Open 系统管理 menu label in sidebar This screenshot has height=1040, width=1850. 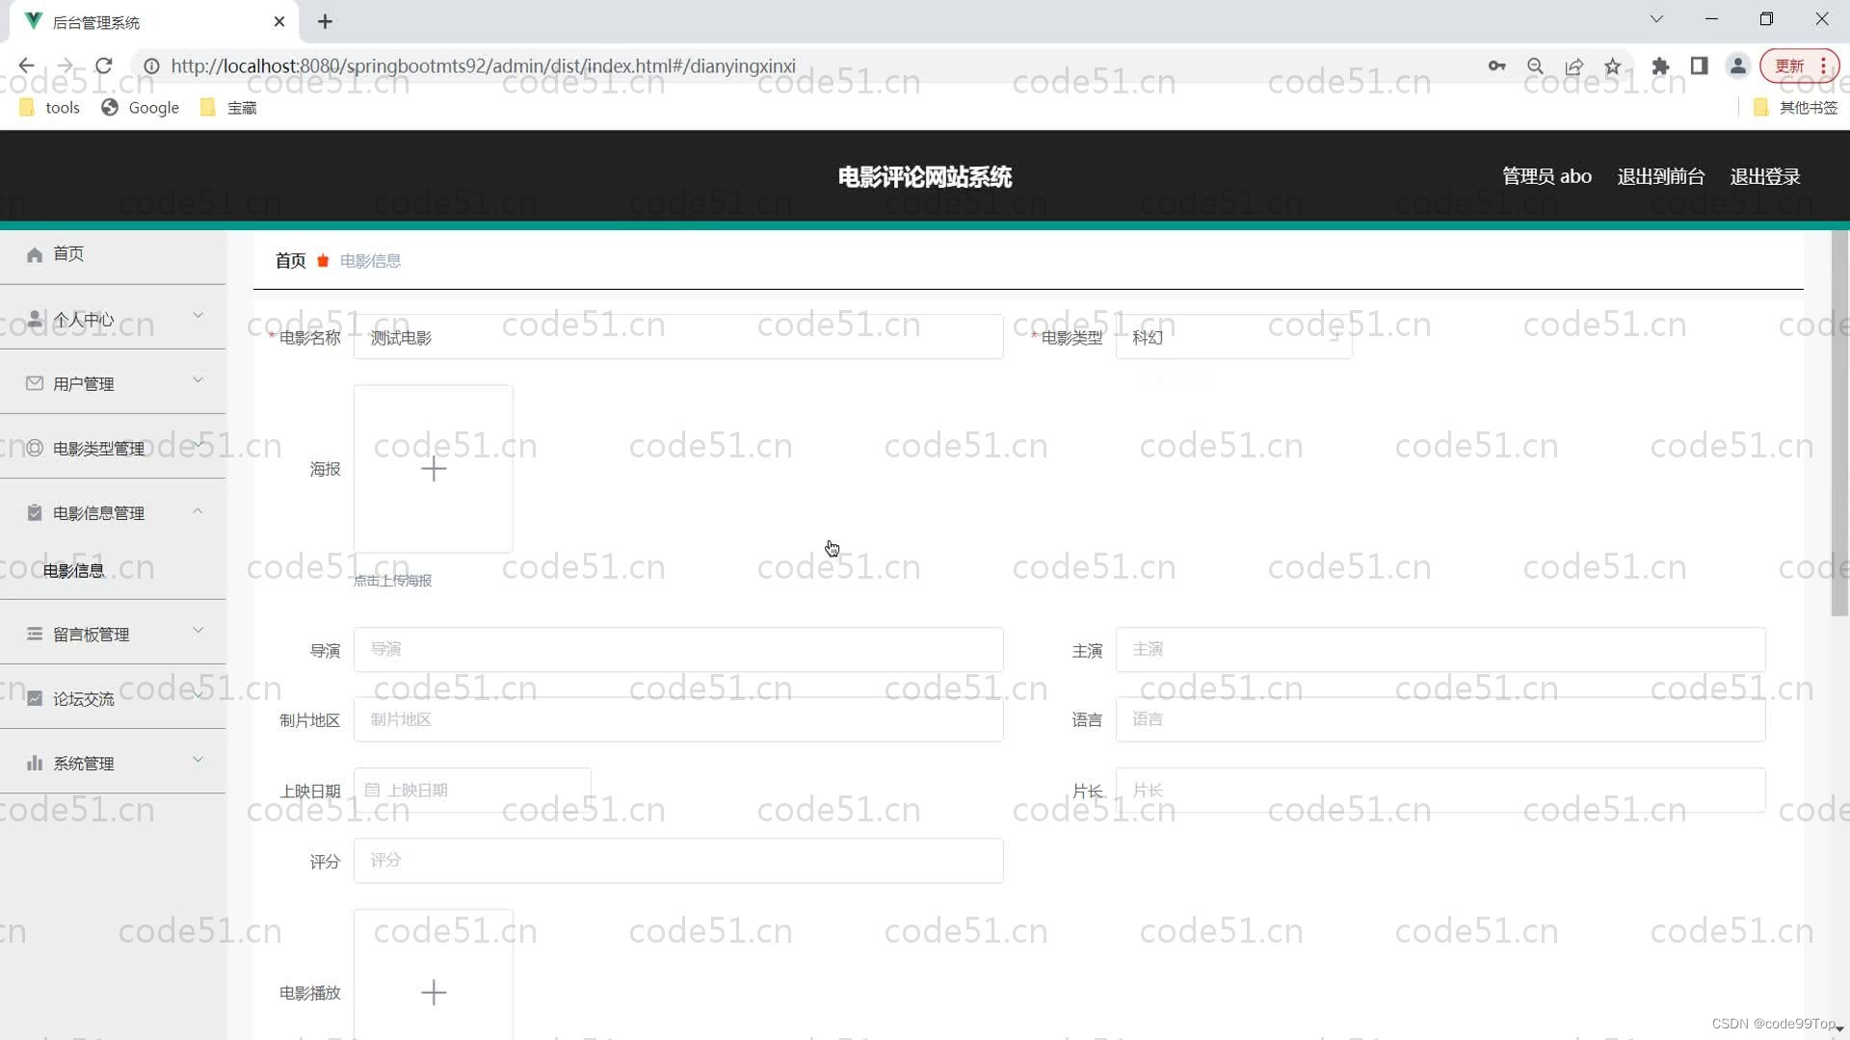coord(84,763)
